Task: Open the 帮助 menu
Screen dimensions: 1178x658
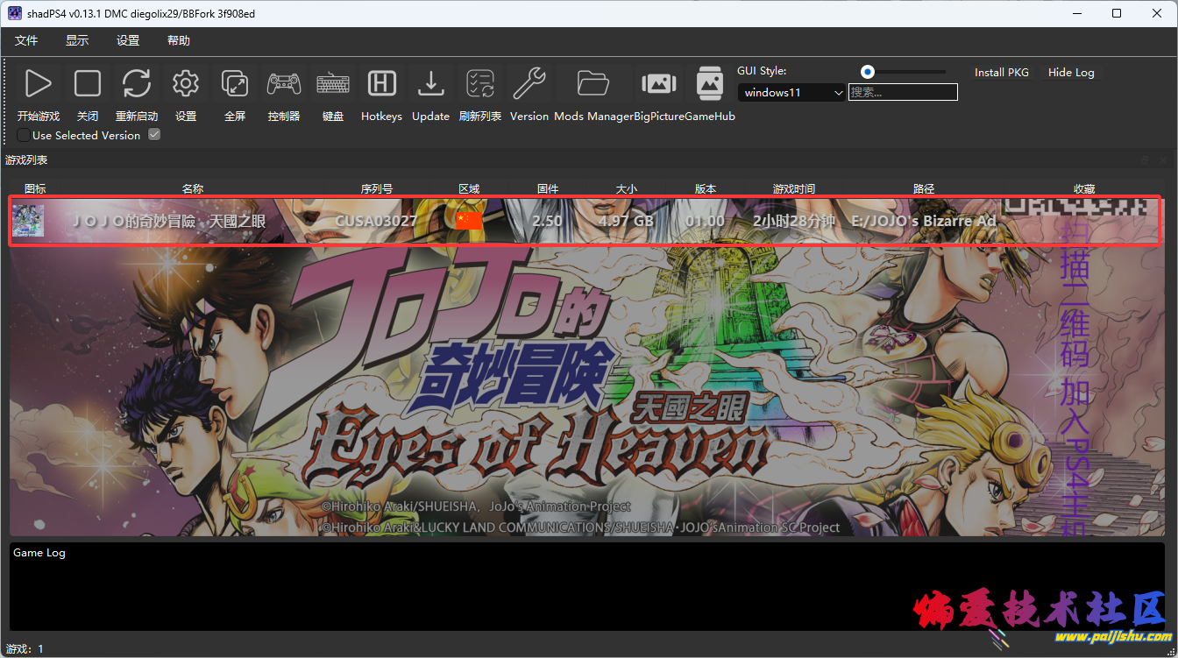Action: (179, 40)
